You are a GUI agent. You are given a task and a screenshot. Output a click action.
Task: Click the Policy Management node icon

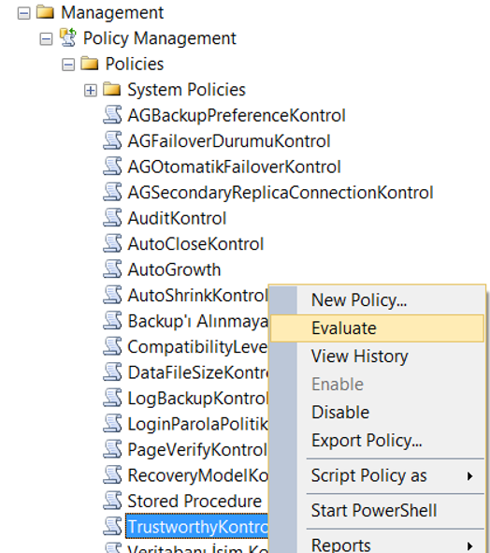click(68, 37)
